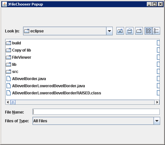The height and width of the screenshot is (145, 165).
Task: Switch to List view
Action: (x=148, y=31)
